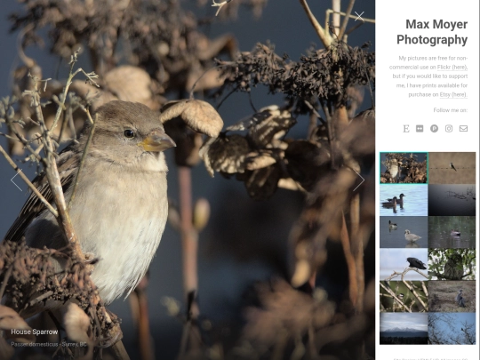The width and height of the screenshot is (480, 360).
Task: Go to previous photo with left arrow
Action: click(17, 180)
